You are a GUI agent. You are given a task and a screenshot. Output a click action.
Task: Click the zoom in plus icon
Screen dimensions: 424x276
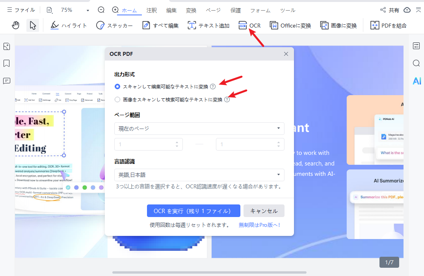pos(115,10)
